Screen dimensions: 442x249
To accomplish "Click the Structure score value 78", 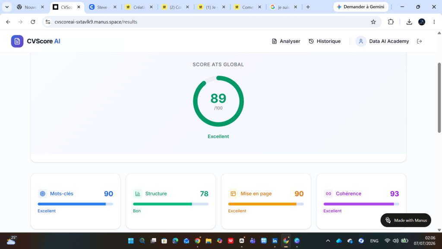I will coord(204,194).
